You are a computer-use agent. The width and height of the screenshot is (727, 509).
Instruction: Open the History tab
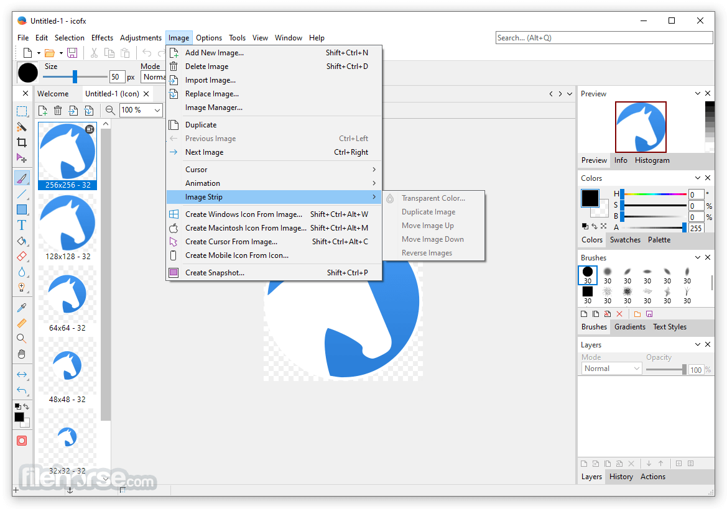click(621, 477)
